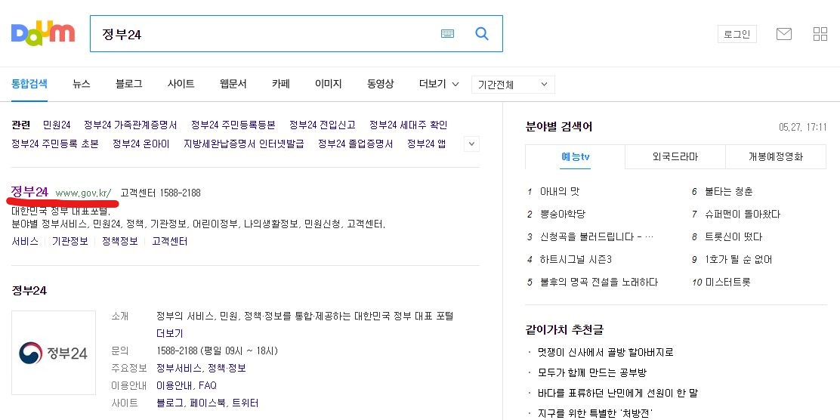Screen dimensions: 840x420
Task: Open the 기관정보 sublink
Action: [x=70, y=242]
